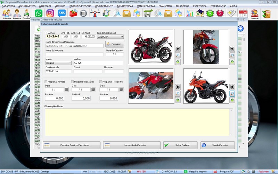Screen dimensions: 278x174
Task: Open the Suporte toolbar icon
Action: click(x=254, y=14)
